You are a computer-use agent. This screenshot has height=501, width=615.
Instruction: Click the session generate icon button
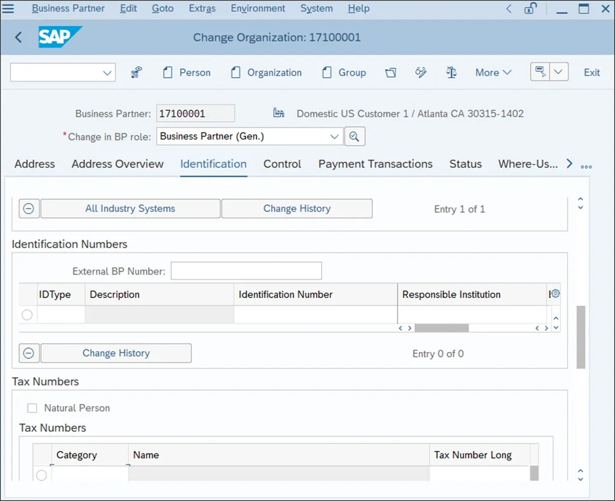(540, 72)
